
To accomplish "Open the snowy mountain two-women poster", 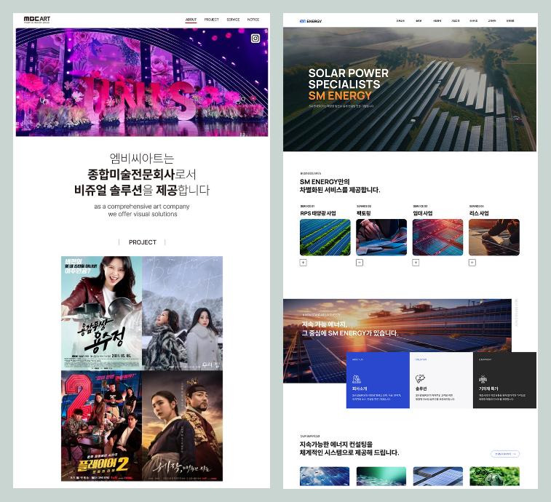I will (183, 313).
